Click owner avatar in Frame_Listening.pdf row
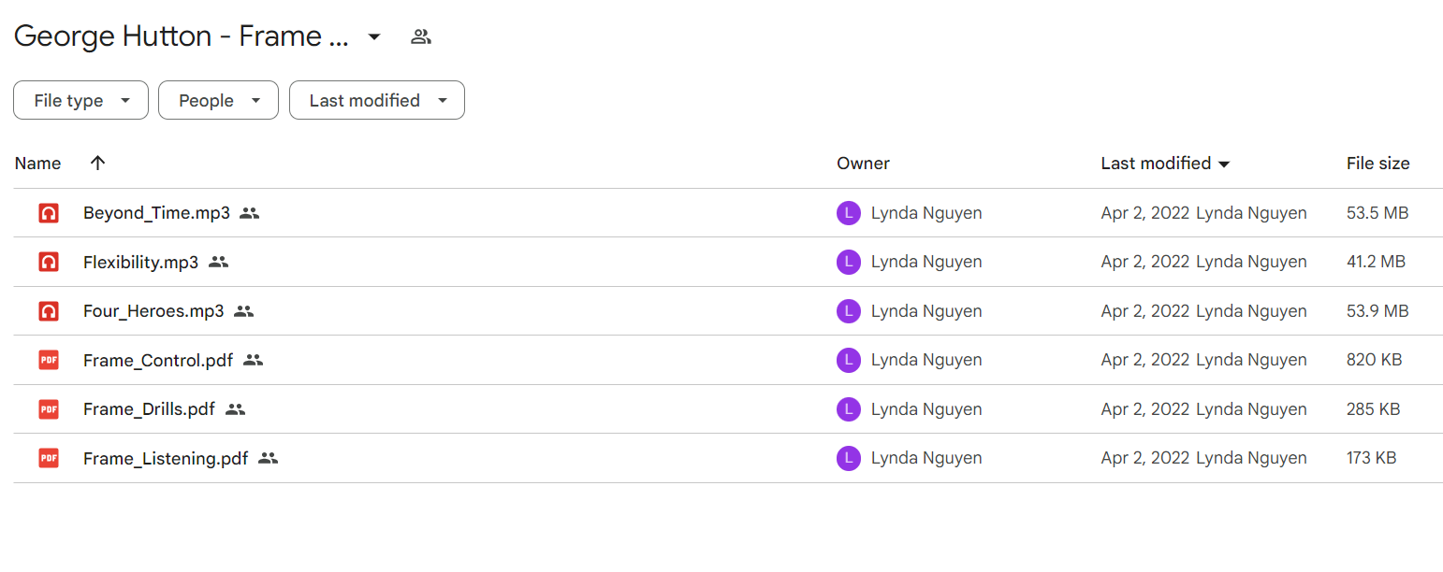Viewport: 1443px width, 572px height. [x=848, y=458]
